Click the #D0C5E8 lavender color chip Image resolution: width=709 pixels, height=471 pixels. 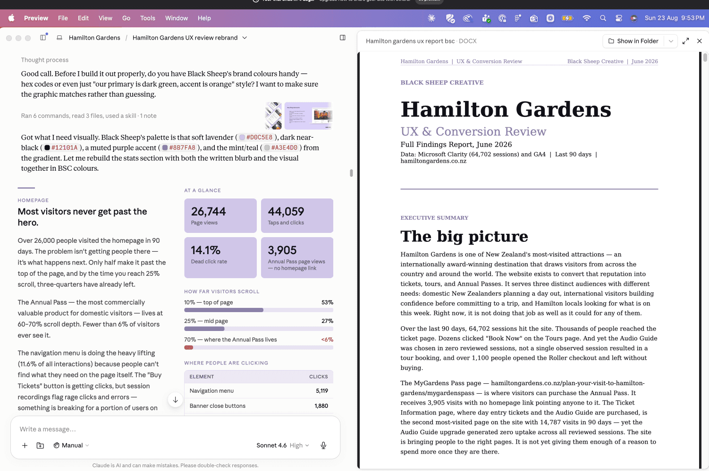pyautogui.click(x=256, y=137)
